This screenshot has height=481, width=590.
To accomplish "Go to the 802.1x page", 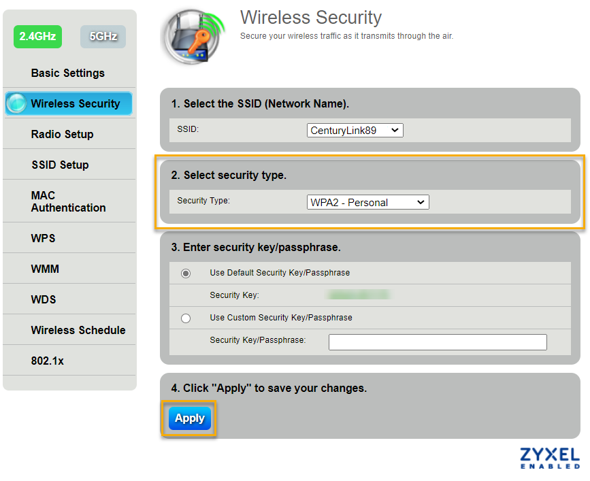I will (x=47, y=361).
